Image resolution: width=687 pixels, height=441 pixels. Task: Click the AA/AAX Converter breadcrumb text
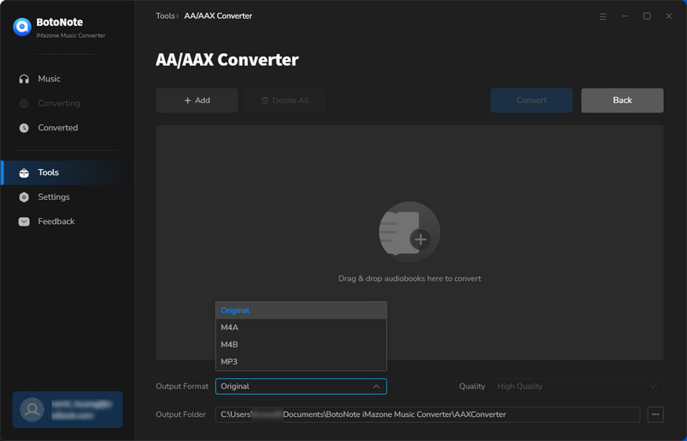click(218, 15)
